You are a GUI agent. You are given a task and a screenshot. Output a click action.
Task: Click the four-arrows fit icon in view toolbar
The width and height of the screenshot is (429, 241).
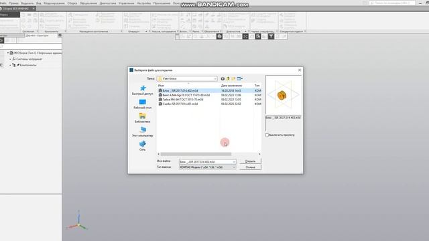[245, 36]
